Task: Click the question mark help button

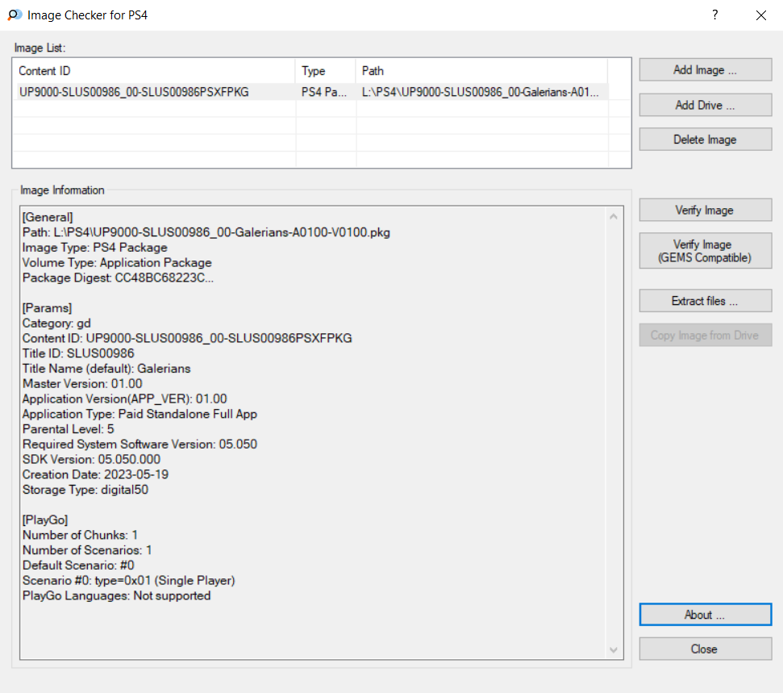Action: [715, 15]
